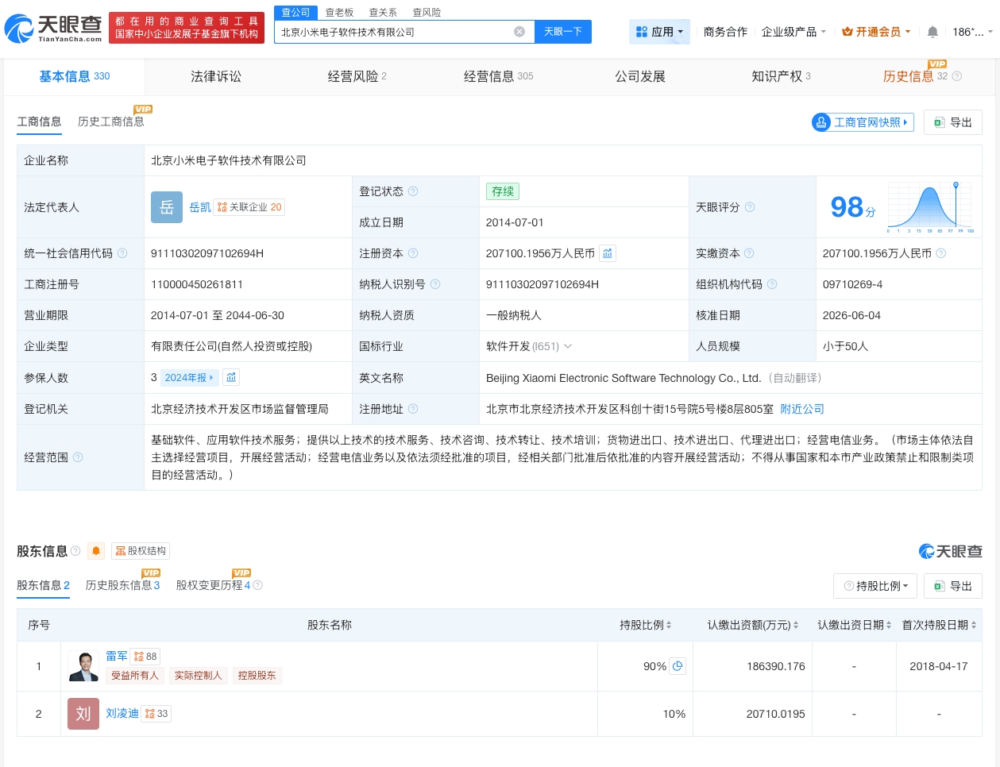Open 刘凌迪 related companies badge 33
1000x767 pixels.
coord(156,714)
